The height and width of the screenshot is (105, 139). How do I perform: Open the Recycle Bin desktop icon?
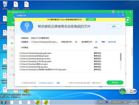[x=5, y=5]
